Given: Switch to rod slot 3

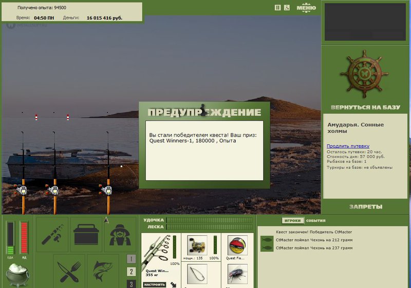Looking at the screenshot, I should click(x=132, y=283).
